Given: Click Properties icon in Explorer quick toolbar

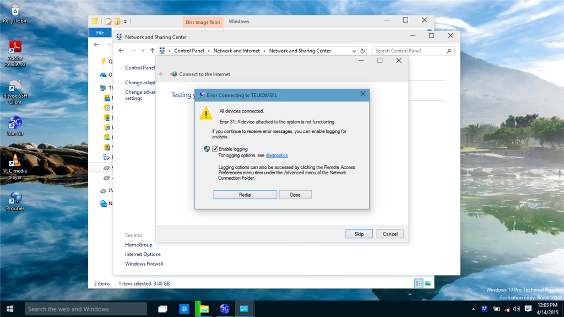Looking at the screenshot, I should (109, 22).
